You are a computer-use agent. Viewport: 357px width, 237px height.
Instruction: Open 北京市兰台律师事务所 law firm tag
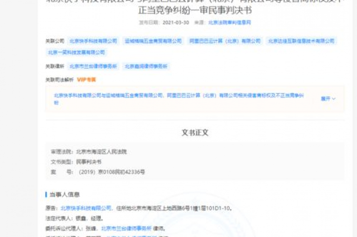93,66
